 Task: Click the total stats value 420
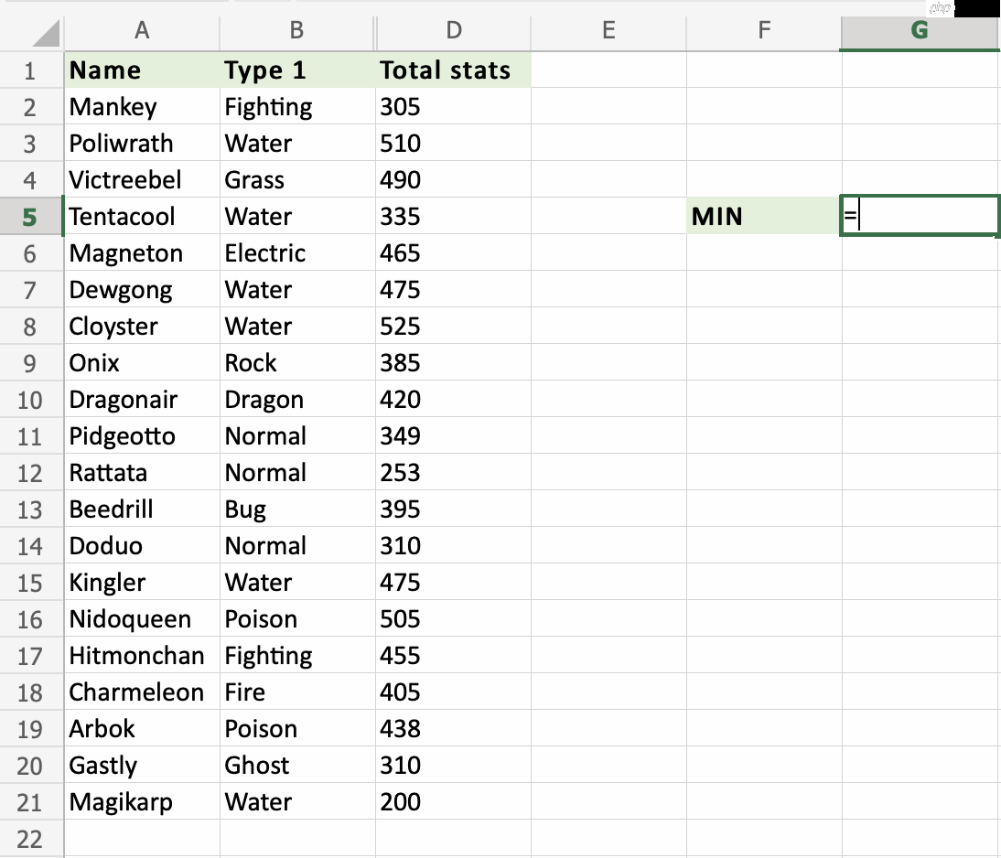coord(453,399)
